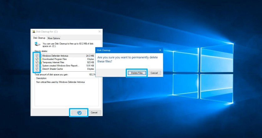
Task: Click the drive icon beside the cleanup message
Action: pyautogui.click(x=38, y=44)
